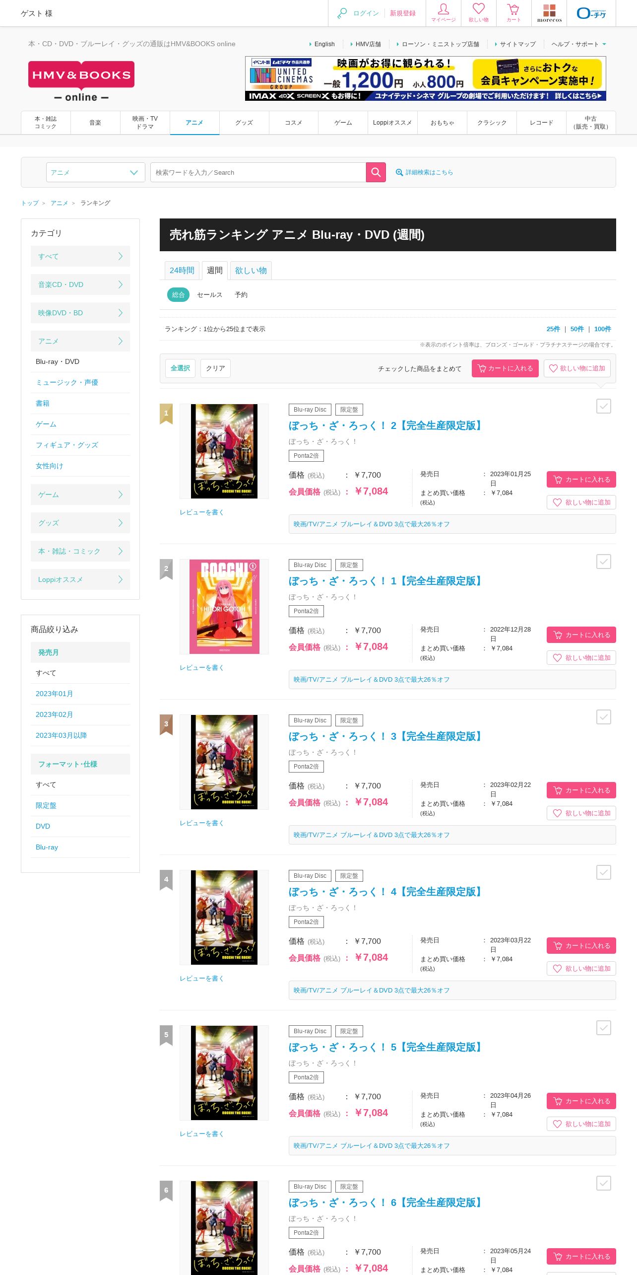Image resolution: width=637 pixels, height=1275 pixels.
Task: Open the 音楽 navigation tab
Action: pyautogui.click(x=95, y=123)
